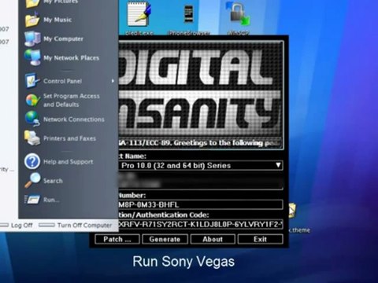Click the Turn Off Computer icon

click(46, 225)
